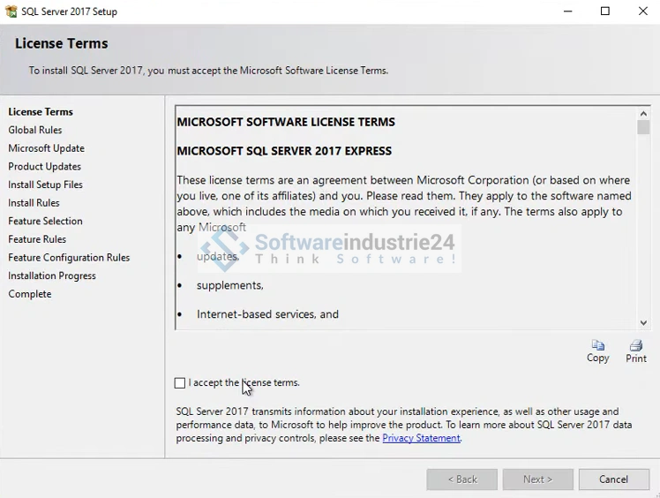Screen dimensions: 660x498
Task: Select Feature Selection in sidebar
Action: point(46,221)
